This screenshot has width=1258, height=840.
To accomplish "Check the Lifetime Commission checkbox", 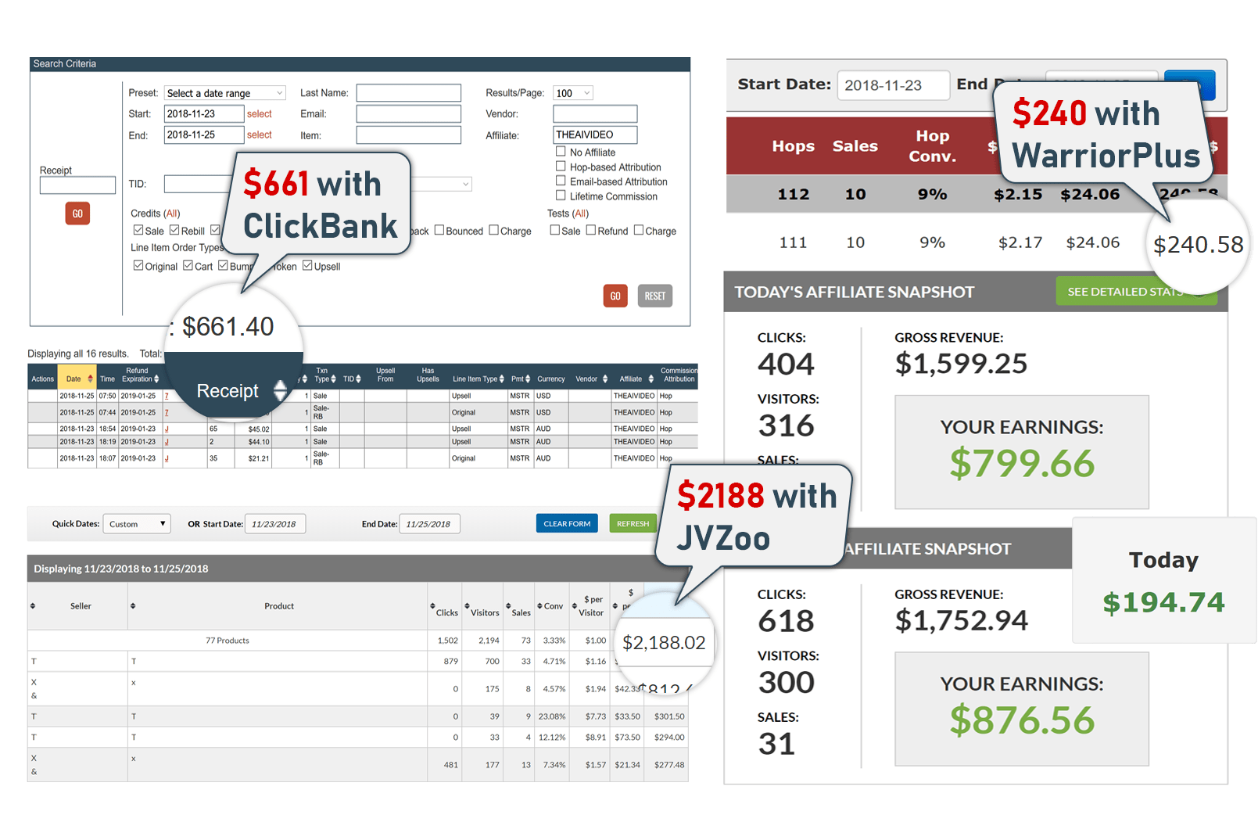I will pos(561,196).
